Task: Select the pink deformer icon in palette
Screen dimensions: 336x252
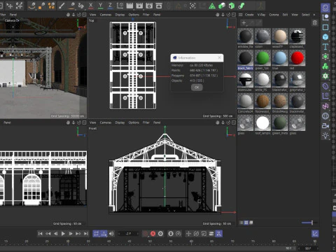Action: coord(325,106)
